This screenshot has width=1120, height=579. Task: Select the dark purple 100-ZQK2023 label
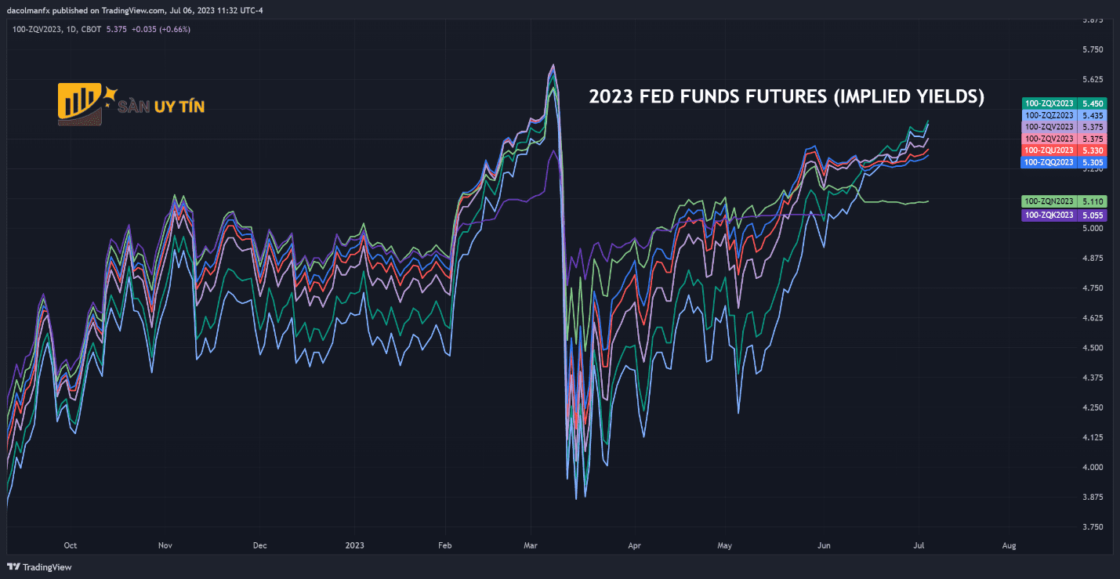coord(1064,215)
